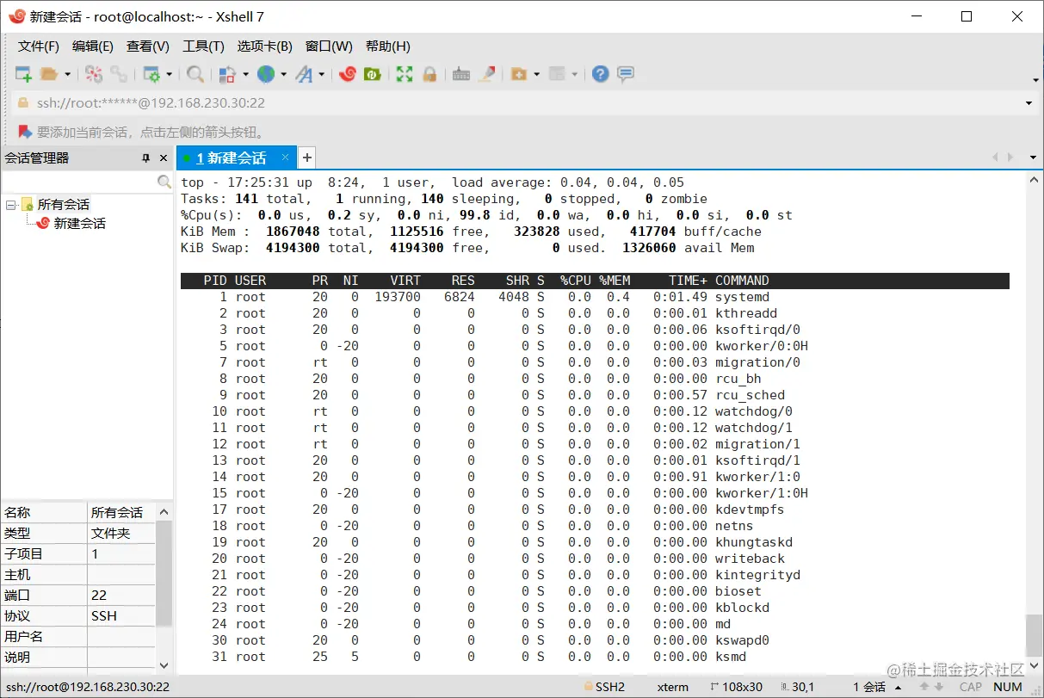Click the Find magnifier toolbar icon
The height and width of the screenshot is (698, 1044).
click(195, 75)
